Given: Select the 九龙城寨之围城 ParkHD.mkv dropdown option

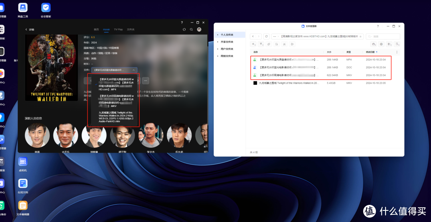Looking at the screenshot, I should click(x=115, y=117).
